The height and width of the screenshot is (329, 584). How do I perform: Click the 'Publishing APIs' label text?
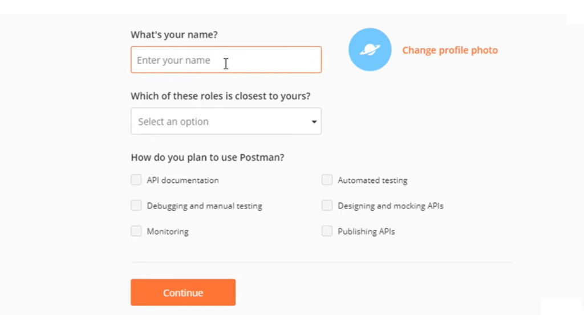tap(366, 232)
